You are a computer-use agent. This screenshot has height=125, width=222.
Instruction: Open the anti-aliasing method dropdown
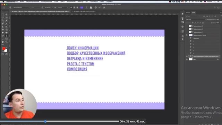pos(63,8)
